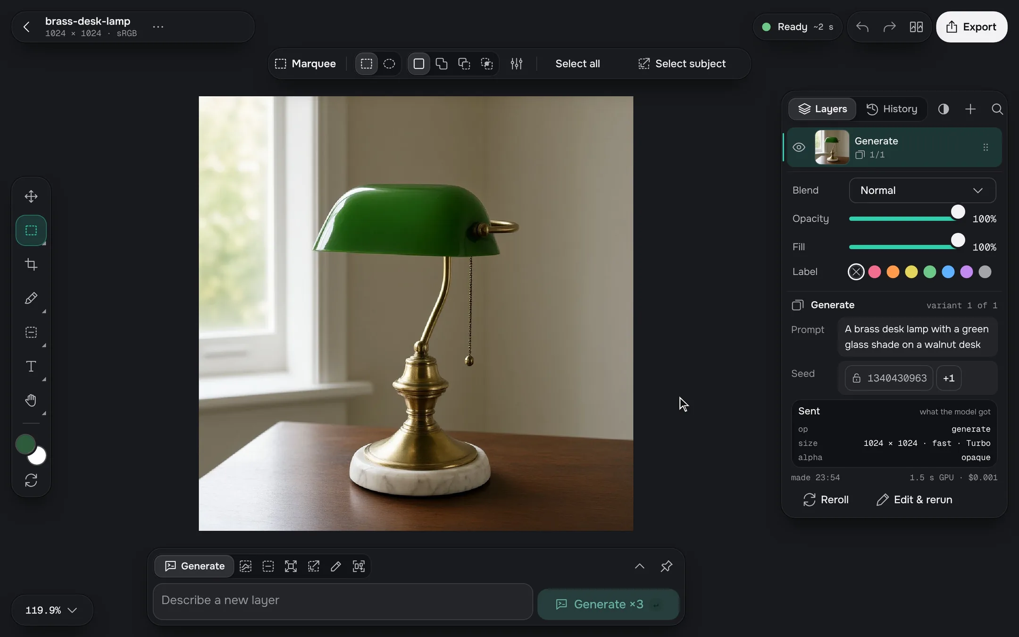Set the red layer label

pos(874,272)
